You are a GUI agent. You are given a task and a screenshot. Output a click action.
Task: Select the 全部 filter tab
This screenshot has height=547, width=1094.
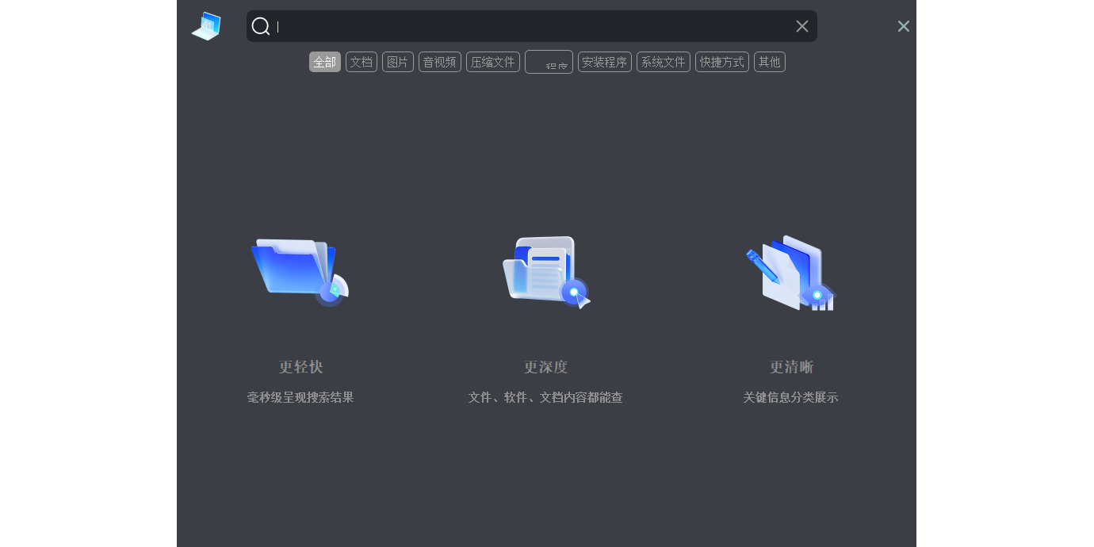tap(325, 62)
